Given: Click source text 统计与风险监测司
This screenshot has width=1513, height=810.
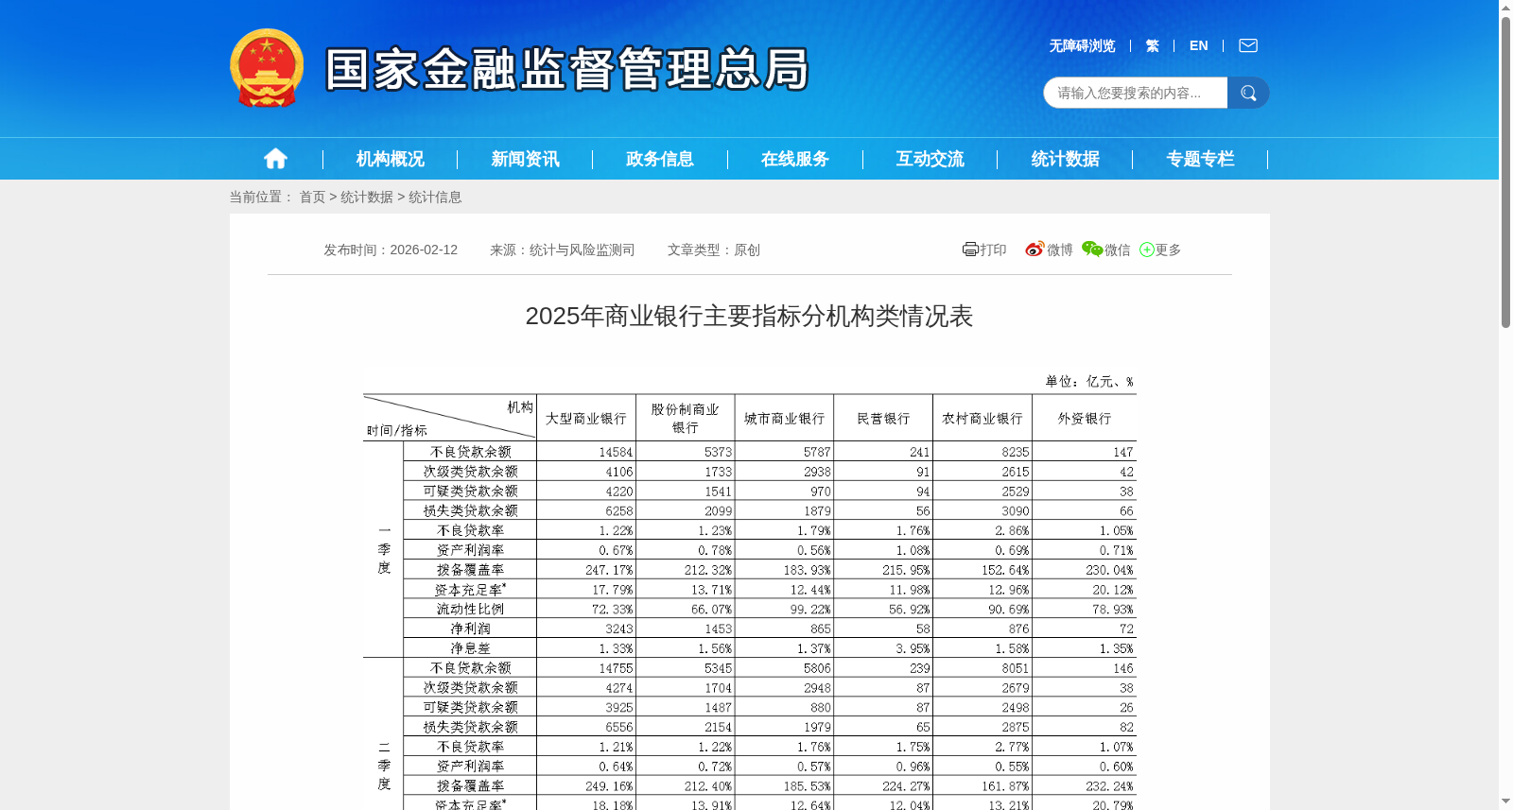Looking at the screenshot, I should 582,250.
